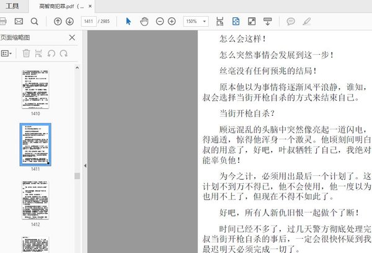Select page 1412 thumbnail
The image size is (372, 253).
[35, 200]
